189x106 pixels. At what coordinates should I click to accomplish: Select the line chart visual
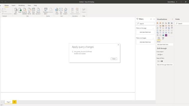pos(157,26)
